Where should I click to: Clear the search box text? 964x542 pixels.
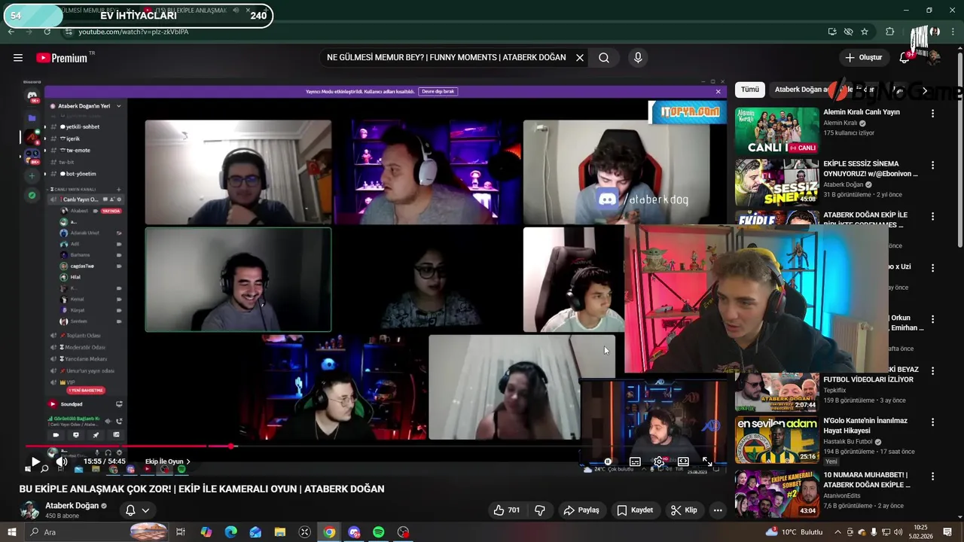[x=580, y=58]
